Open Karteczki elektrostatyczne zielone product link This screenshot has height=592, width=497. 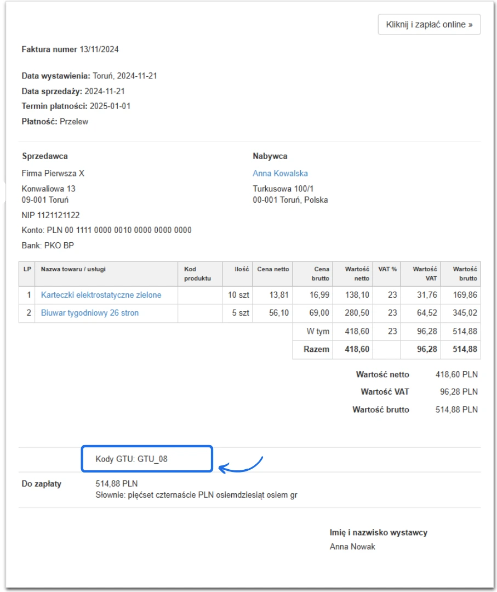click(x=101, y=295)
